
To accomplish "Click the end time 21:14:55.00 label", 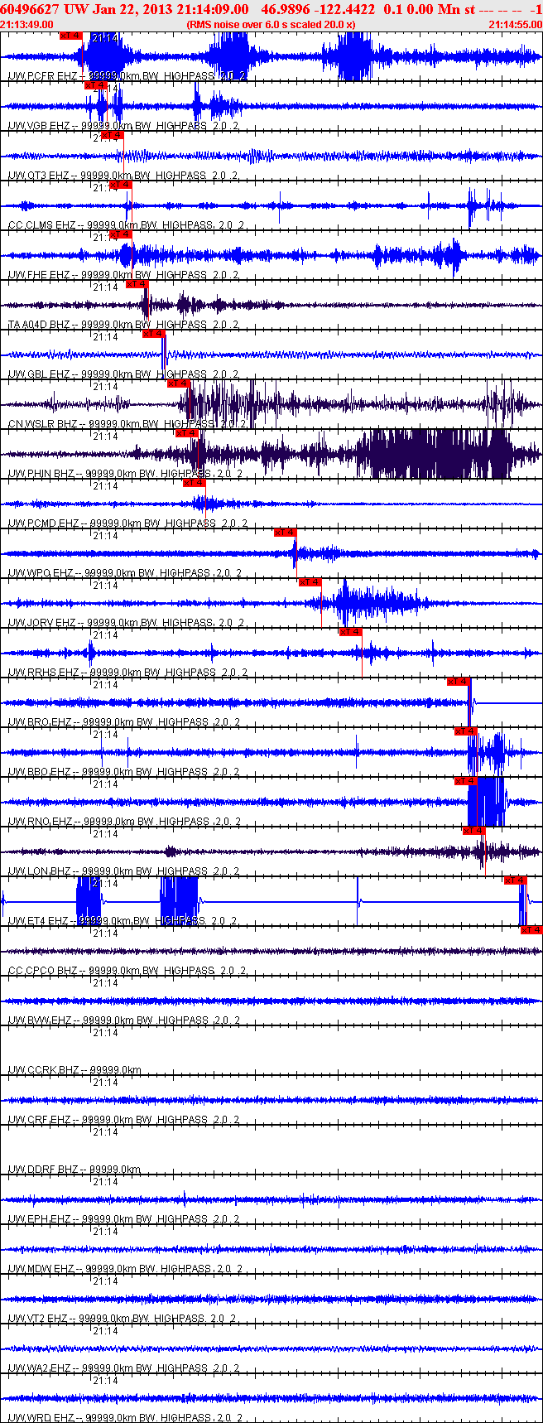I will 515,25.
